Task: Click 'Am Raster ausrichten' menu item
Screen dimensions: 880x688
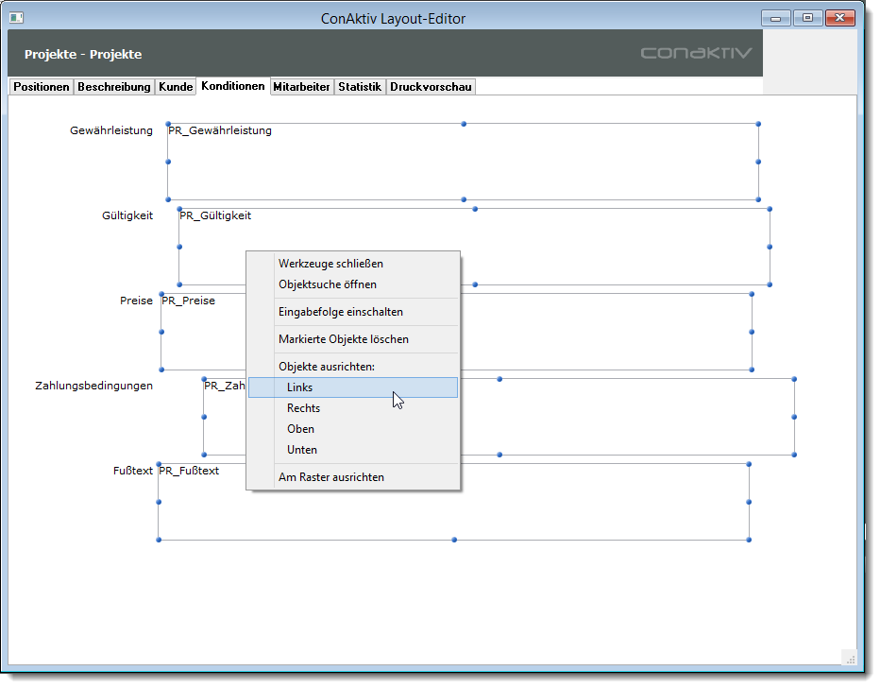Action: click(x=330, y=477)
